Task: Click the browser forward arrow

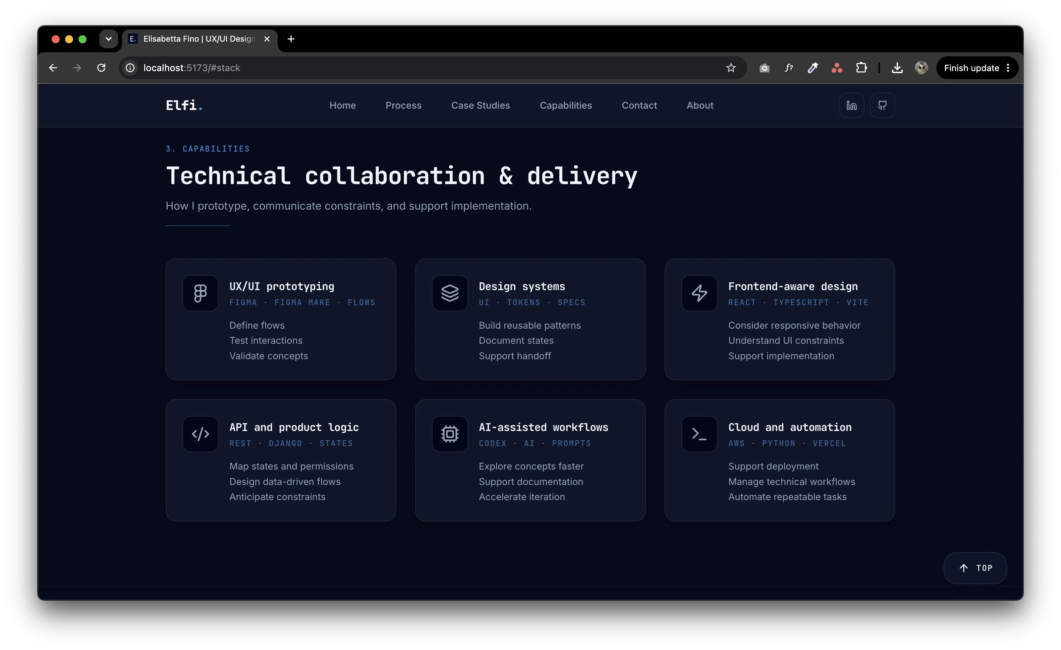Action: pos(77,68)
